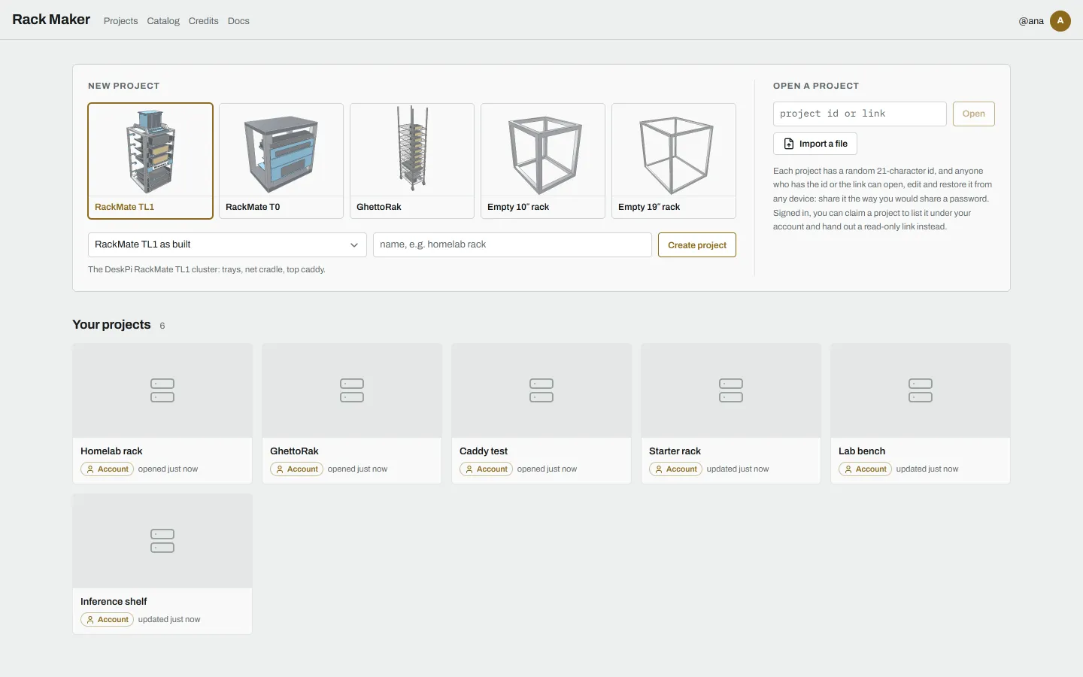The height and width of the screenshot is (677, 1083).
Task: Open the Inference shelf project rack icon
Action: coord(162,541)
